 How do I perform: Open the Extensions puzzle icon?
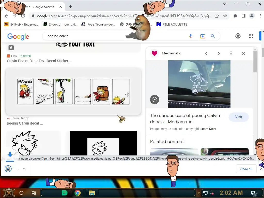pyautogui.click(x=235, y=16)
